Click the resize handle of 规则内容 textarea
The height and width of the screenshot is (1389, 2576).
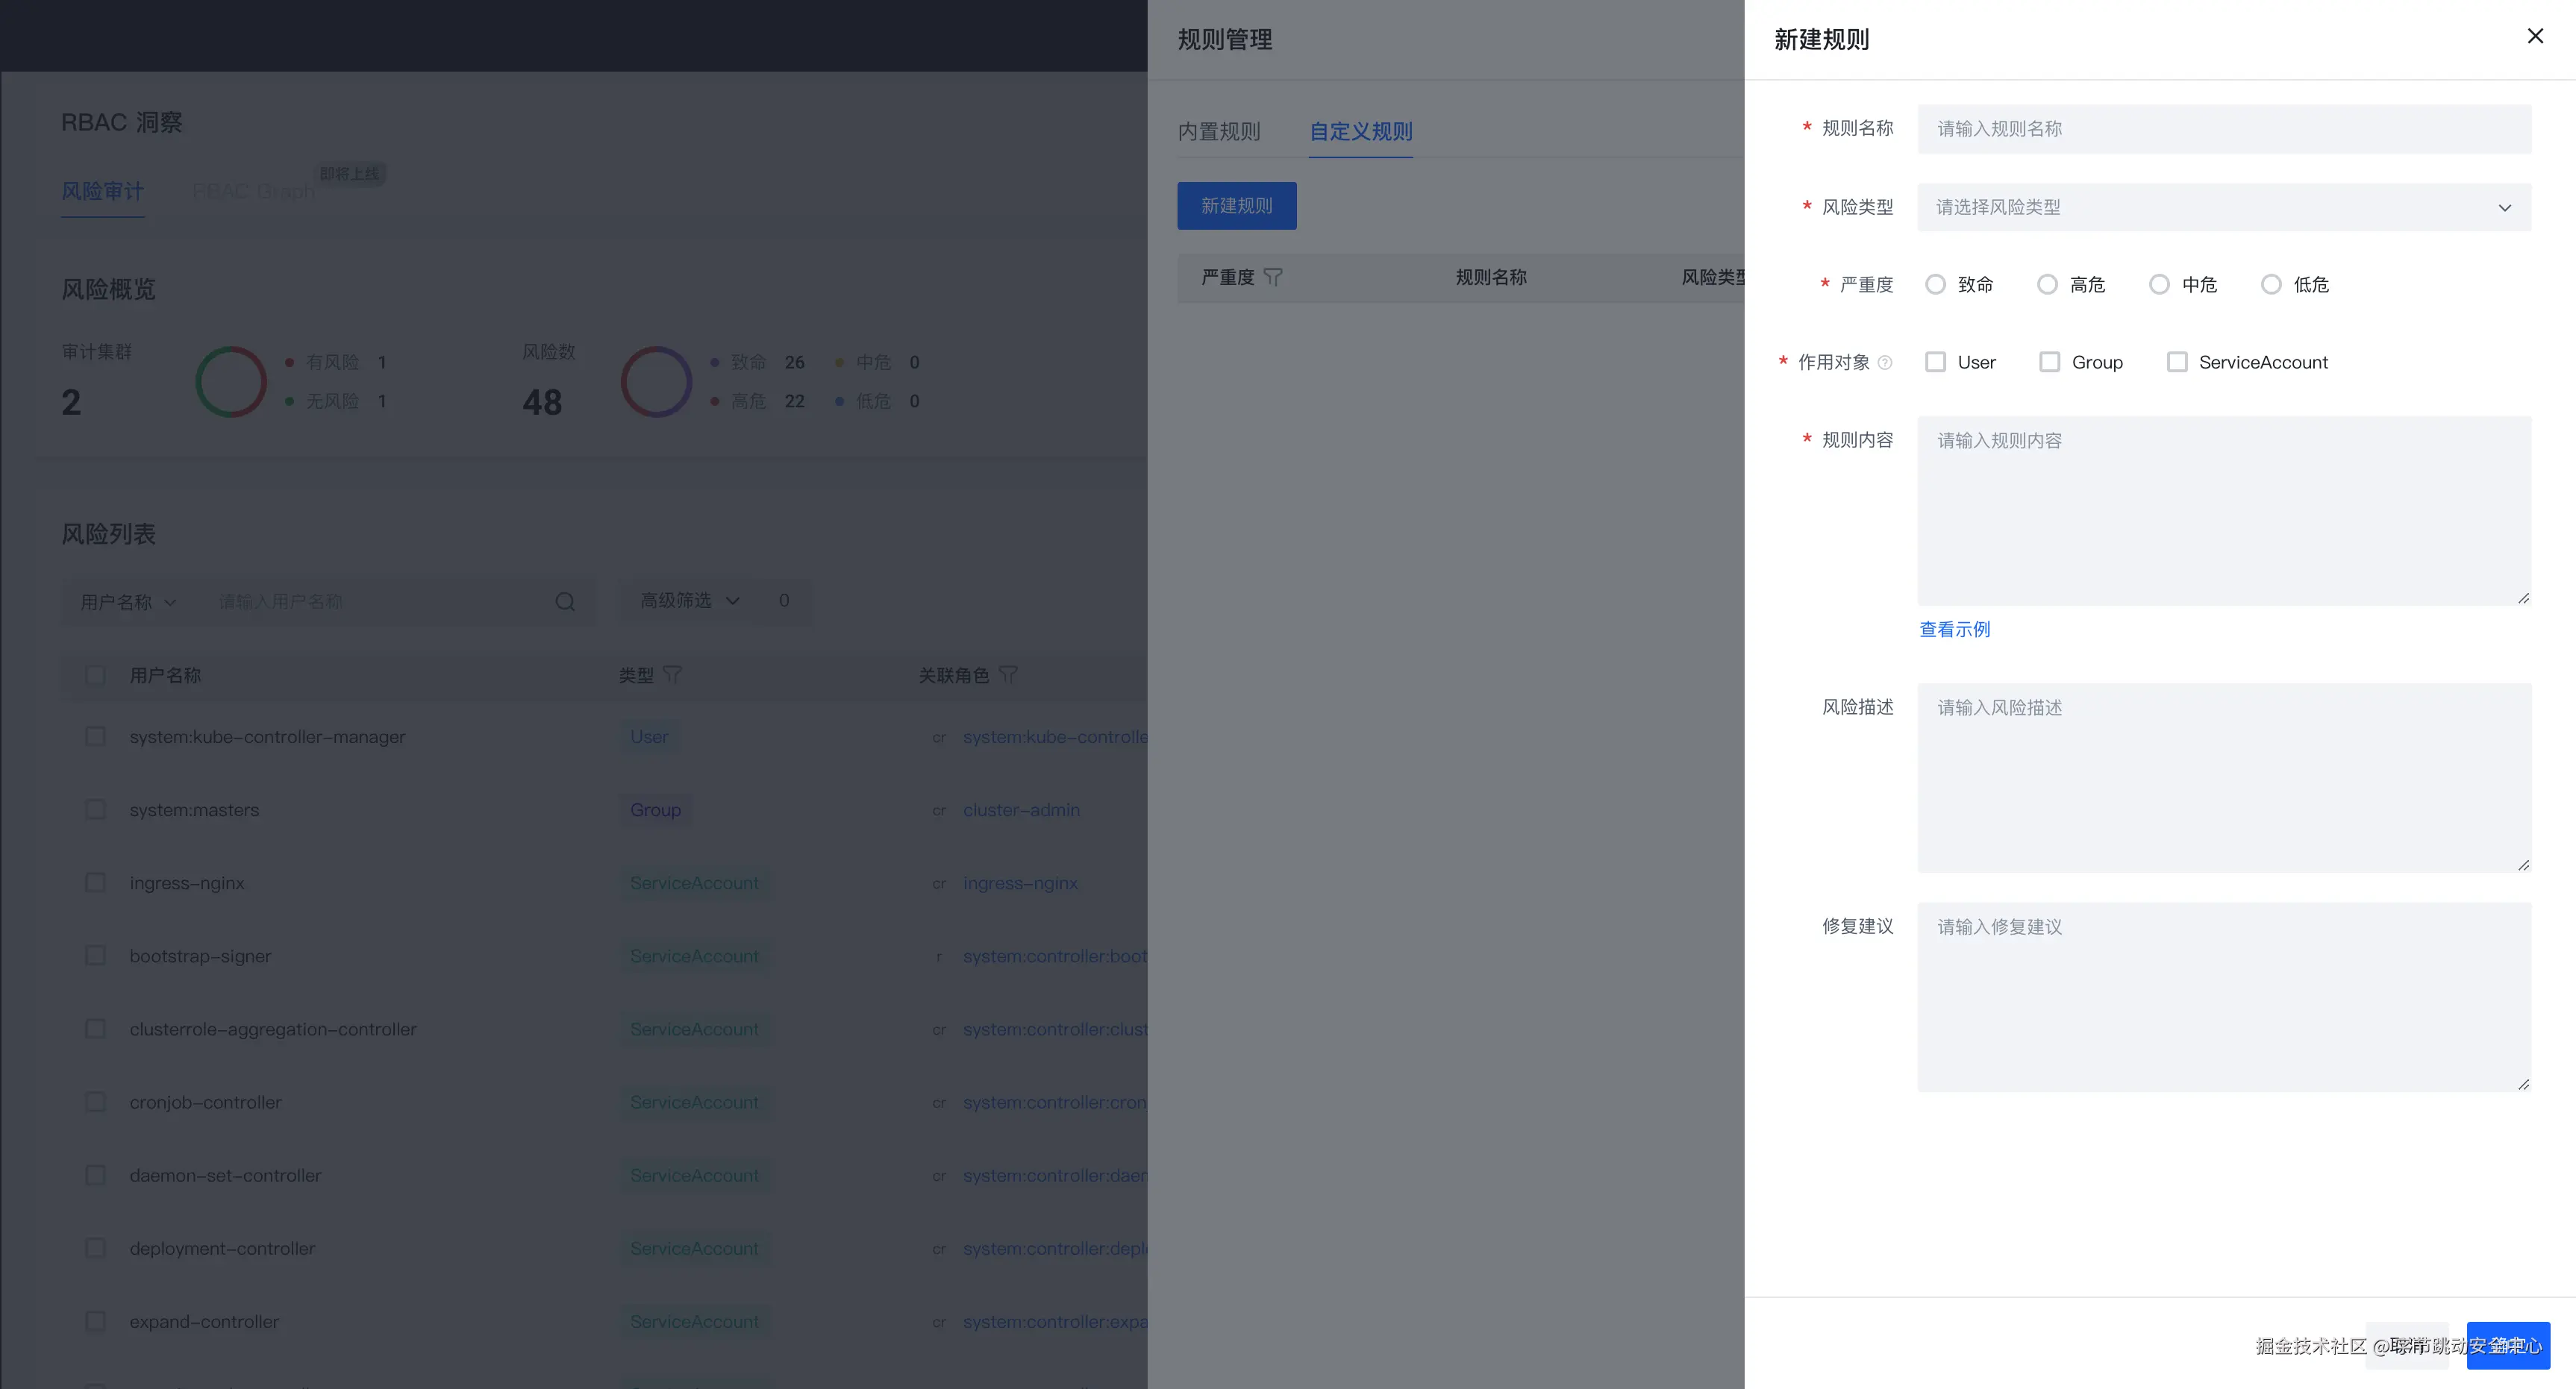click(x=2523, y=598)
